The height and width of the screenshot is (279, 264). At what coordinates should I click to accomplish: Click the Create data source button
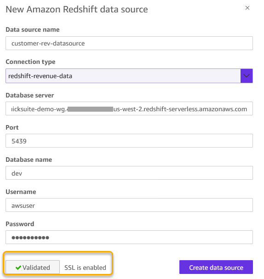point(216,267)
